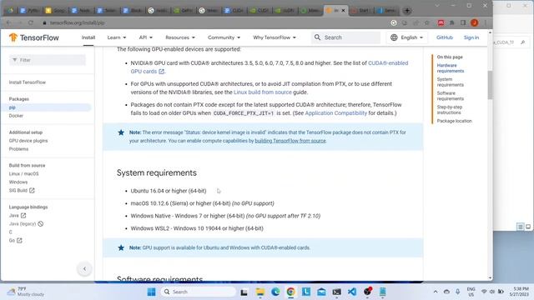Toggle the Chrome side panel
The width and height of the screenshot is (534, 300).
(463, 22)
